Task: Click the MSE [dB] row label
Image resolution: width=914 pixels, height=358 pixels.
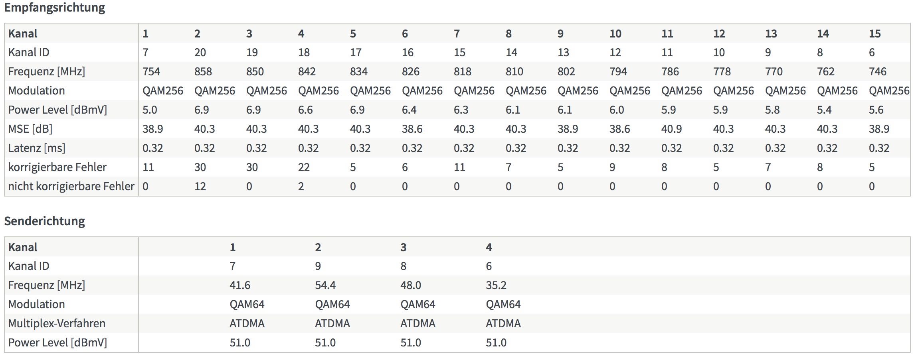Action: (30, 129)
